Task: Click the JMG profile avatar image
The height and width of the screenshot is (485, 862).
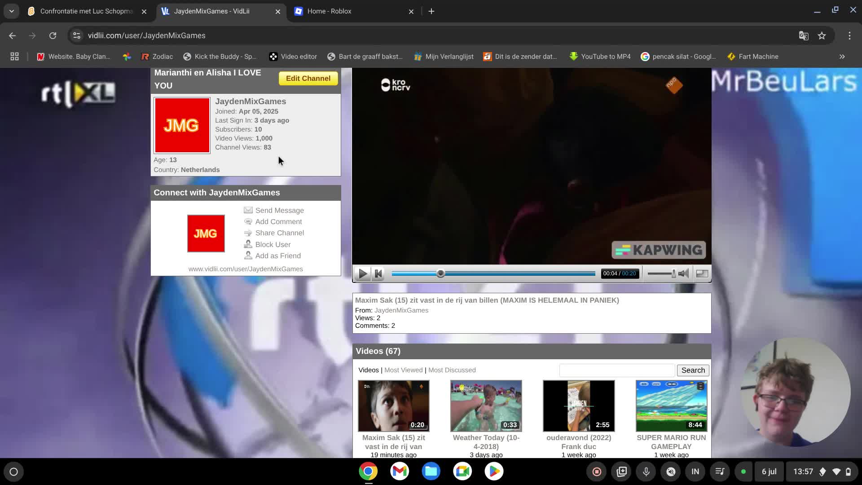Action: [182, 125]
